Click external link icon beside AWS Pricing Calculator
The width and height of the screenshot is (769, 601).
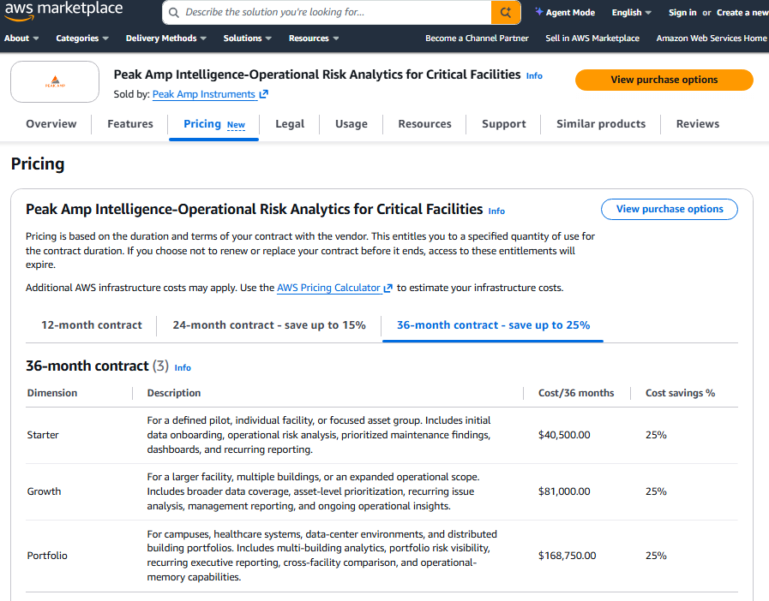[388, 288]
